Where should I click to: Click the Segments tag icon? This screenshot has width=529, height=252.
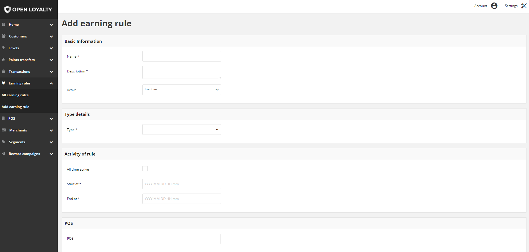[3, 142]
